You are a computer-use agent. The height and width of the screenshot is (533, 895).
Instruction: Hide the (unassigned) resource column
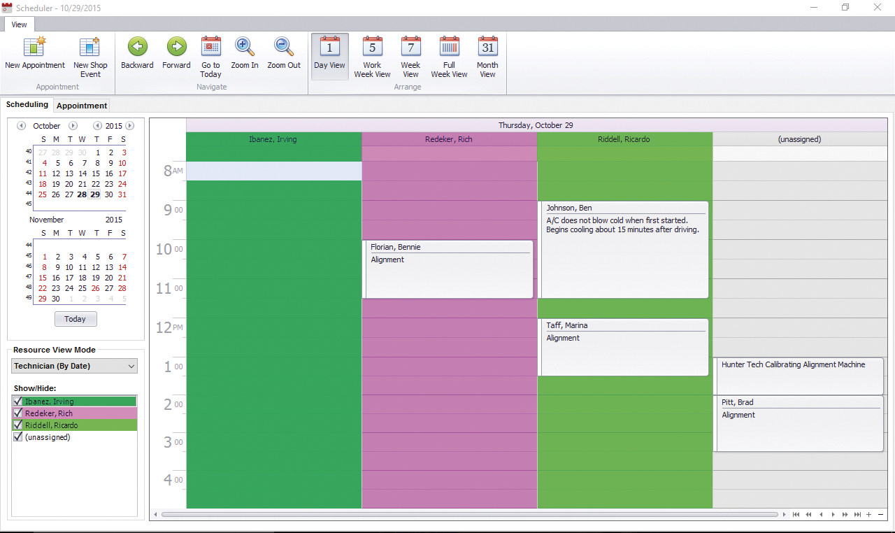tap(17, 436)
